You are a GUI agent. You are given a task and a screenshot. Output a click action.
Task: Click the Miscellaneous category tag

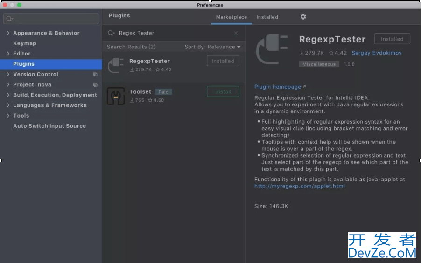pos(319,64)
